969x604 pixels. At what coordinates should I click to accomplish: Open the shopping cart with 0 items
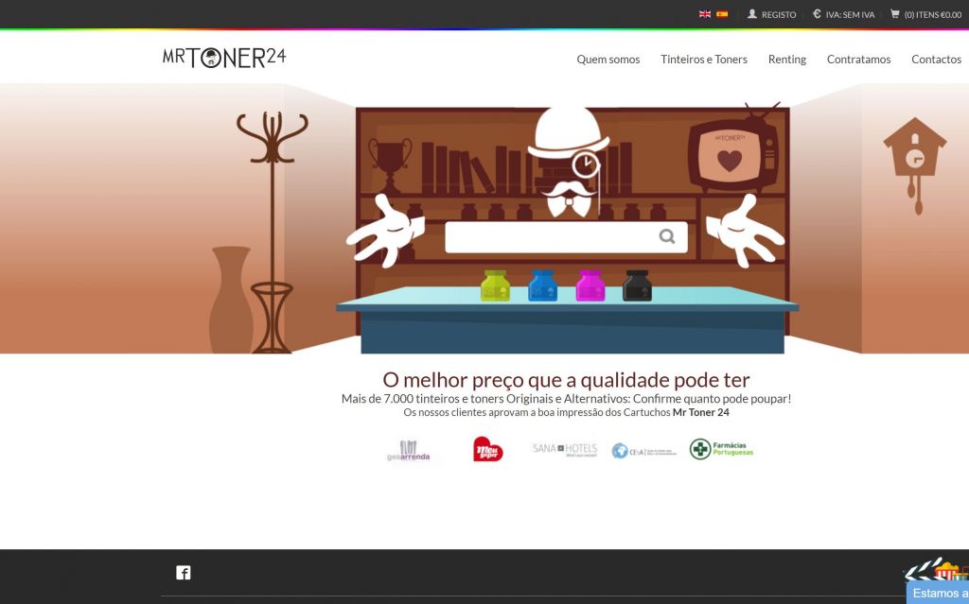(925, 14)
